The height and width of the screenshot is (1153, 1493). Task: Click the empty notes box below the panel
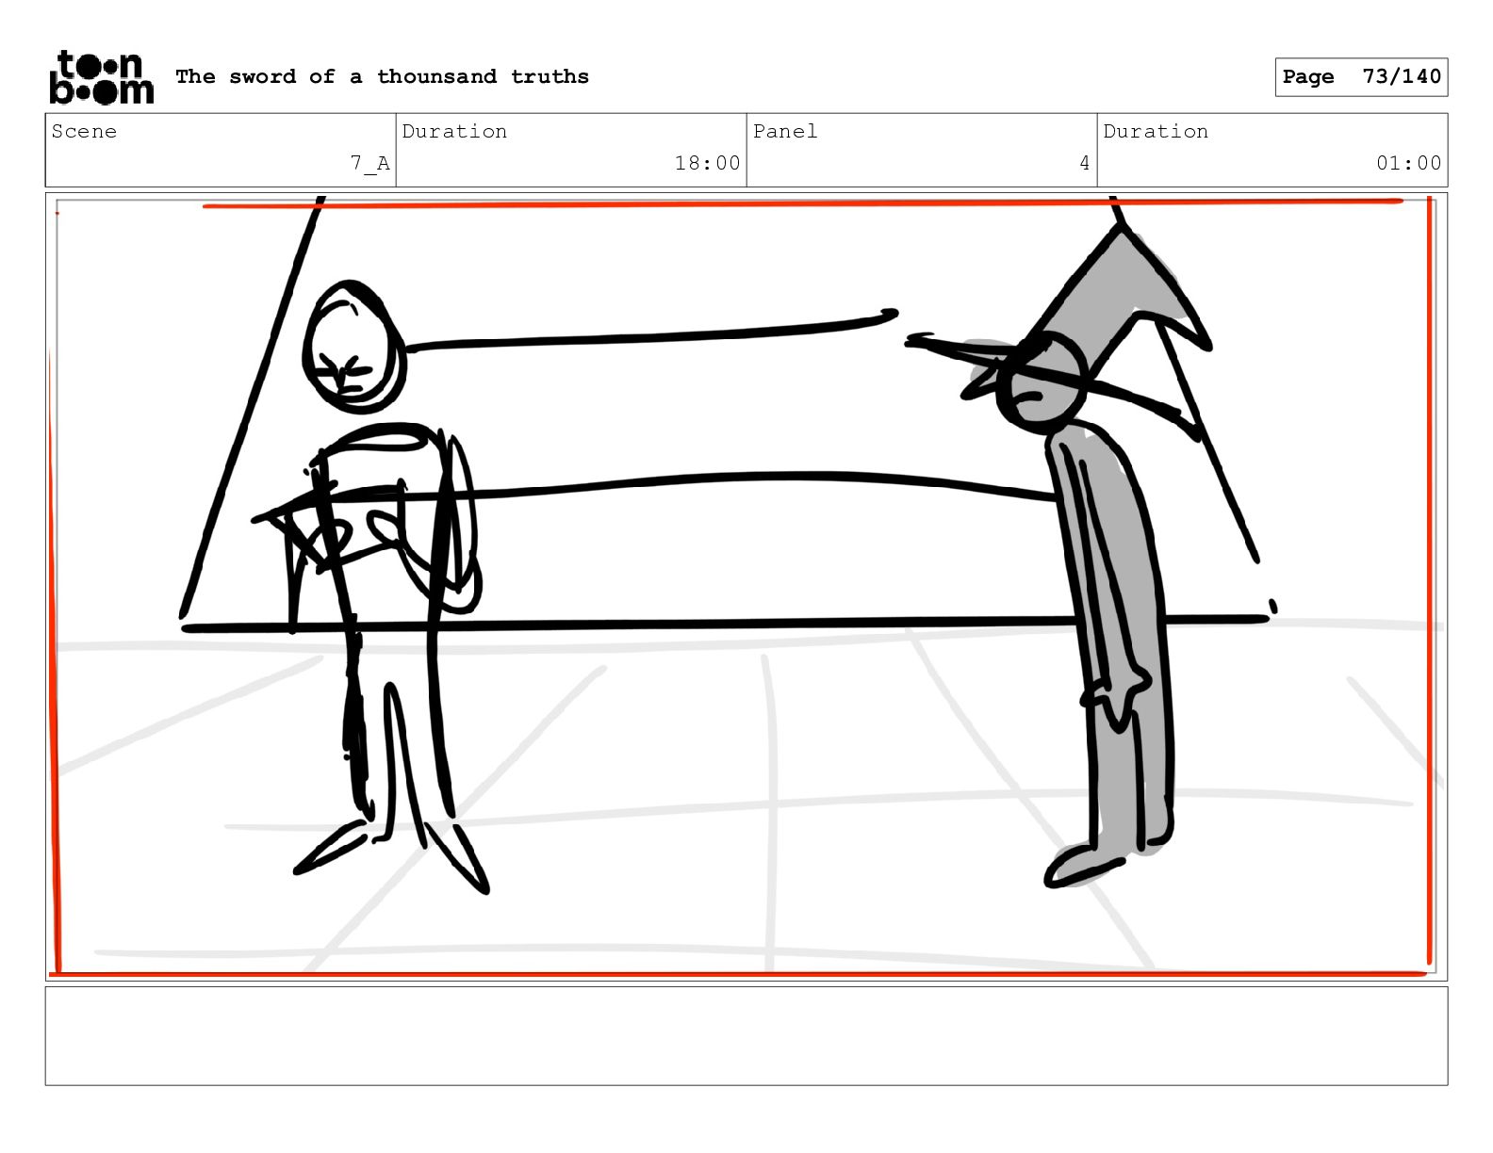[746, 1036]
